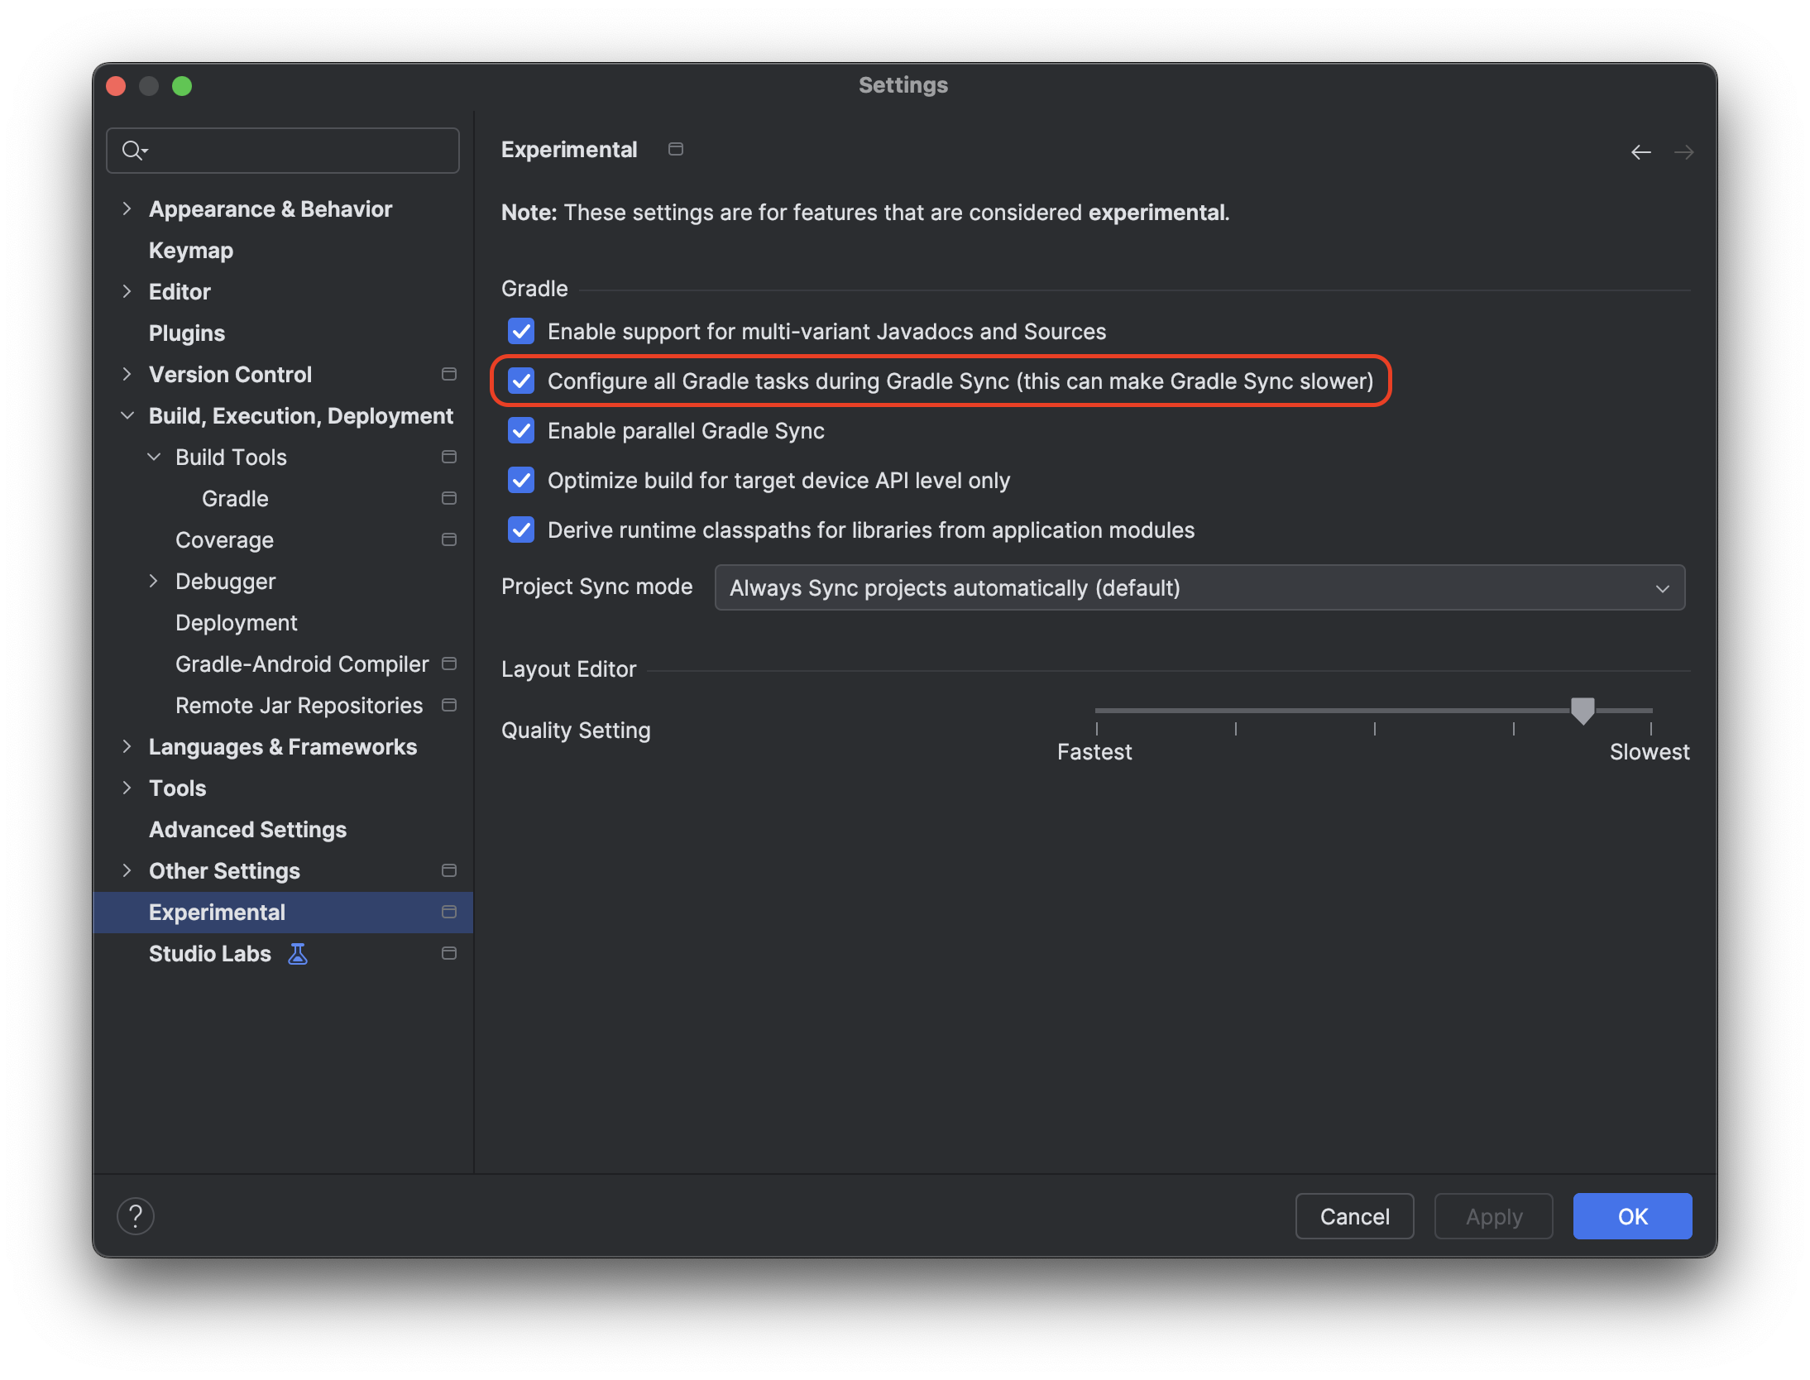Click the 'Fastest' slider label
Viewport: 1810px width, 1380px height.
click(1094, 752)
